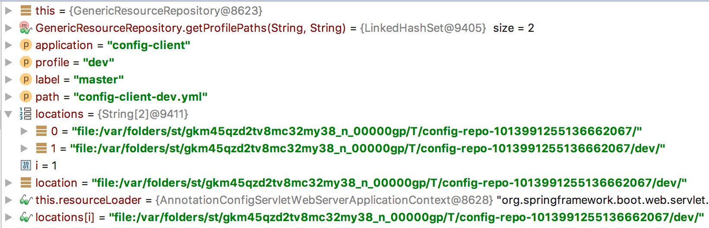The width and height of the screenshot is (709, 228).
Task: Click the primitive int icon beside 'i'
Action: pos(26,166)
